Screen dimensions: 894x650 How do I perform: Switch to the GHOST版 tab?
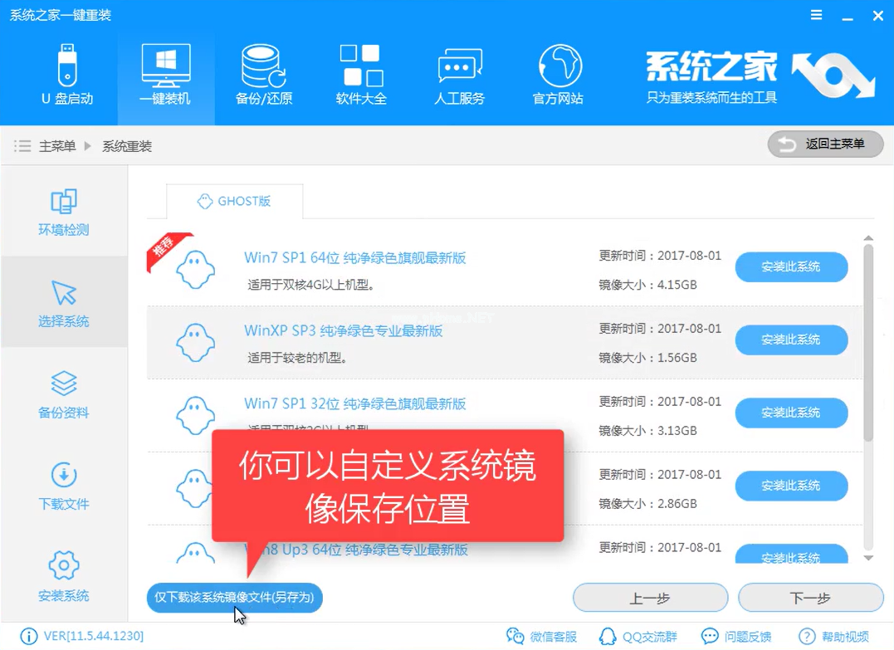(237, 201)
